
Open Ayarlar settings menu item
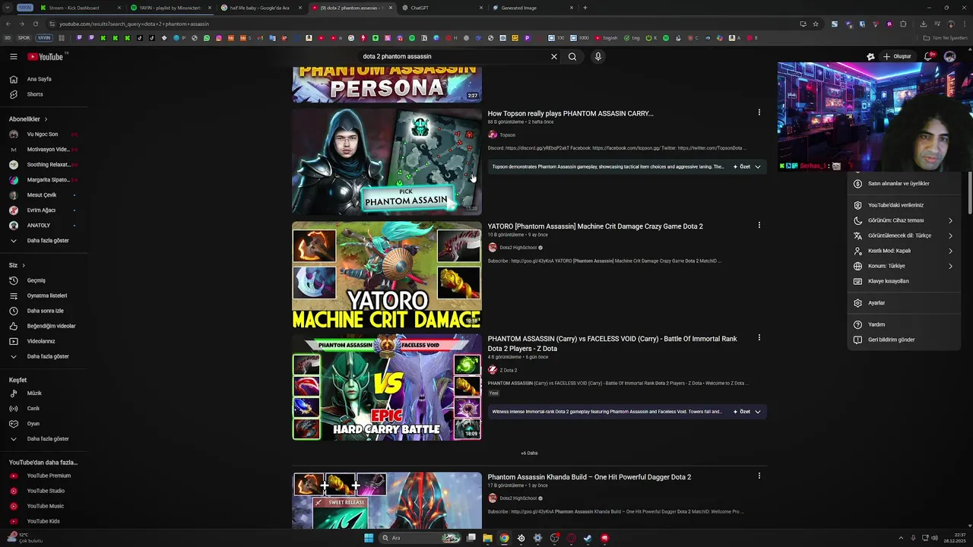903,303
